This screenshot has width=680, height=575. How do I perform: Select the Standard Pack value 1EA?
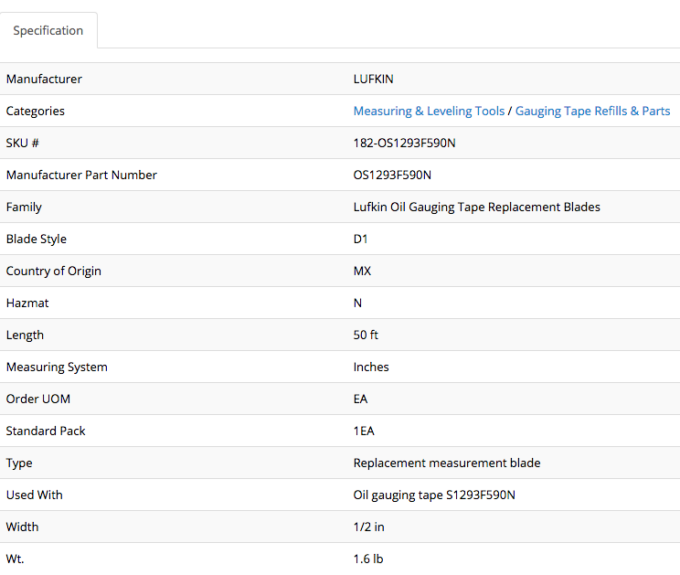364,431
